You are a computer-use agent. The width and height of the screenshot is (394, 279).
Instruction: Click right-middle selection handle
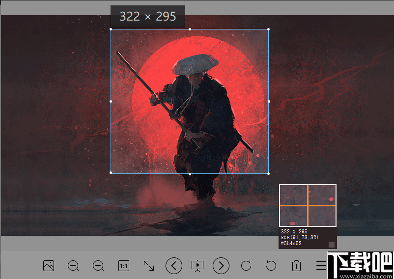click(269, 102)
